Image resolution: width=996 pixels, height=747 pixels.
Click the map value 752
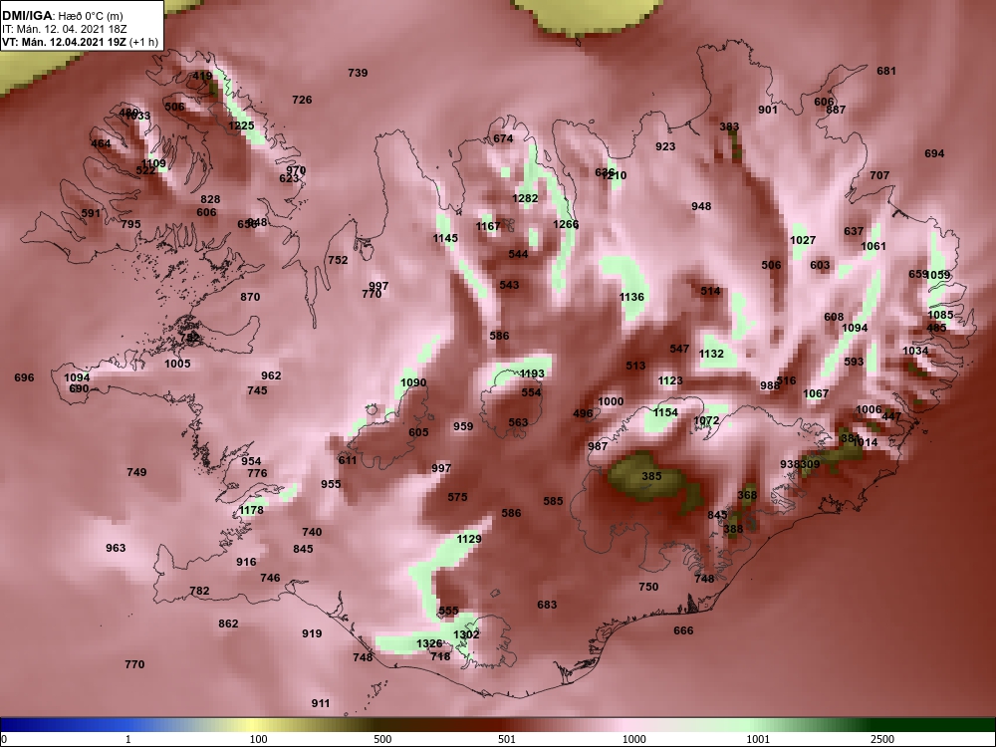[338, 260]
